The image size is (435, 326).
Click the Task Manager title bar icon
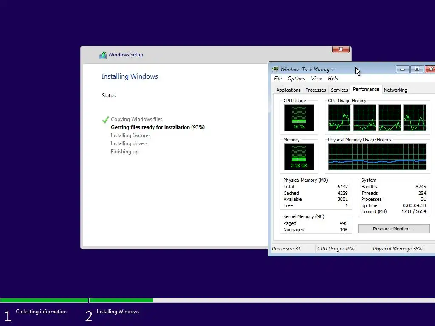275,69
